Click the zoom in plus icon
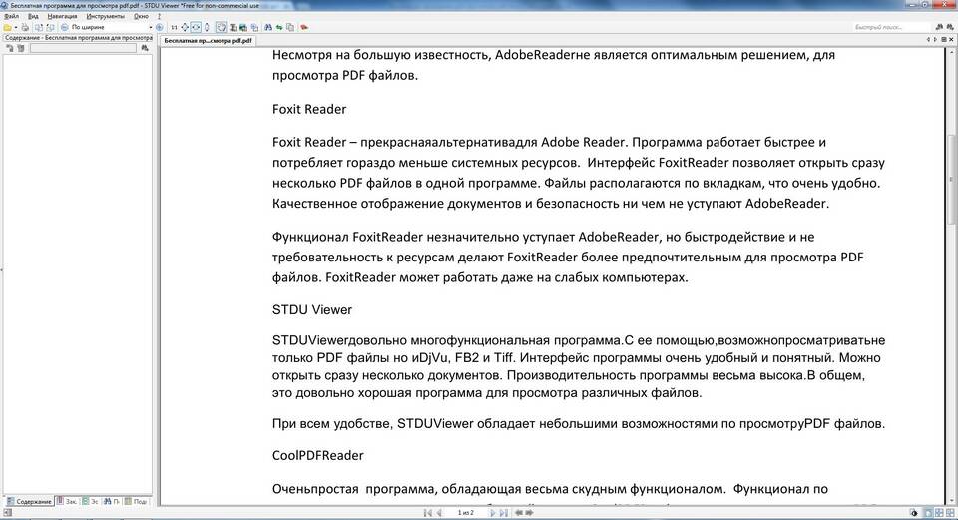Viewport: 958px width, 520px height. (x=159, y=28)
